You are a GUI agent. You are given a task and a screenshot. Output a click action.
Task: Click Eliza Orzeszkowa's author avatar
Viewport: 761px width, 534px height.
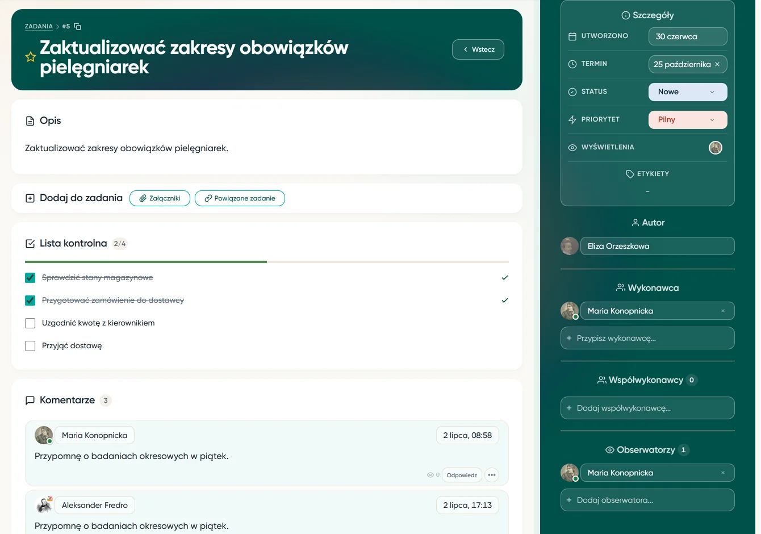570,246
